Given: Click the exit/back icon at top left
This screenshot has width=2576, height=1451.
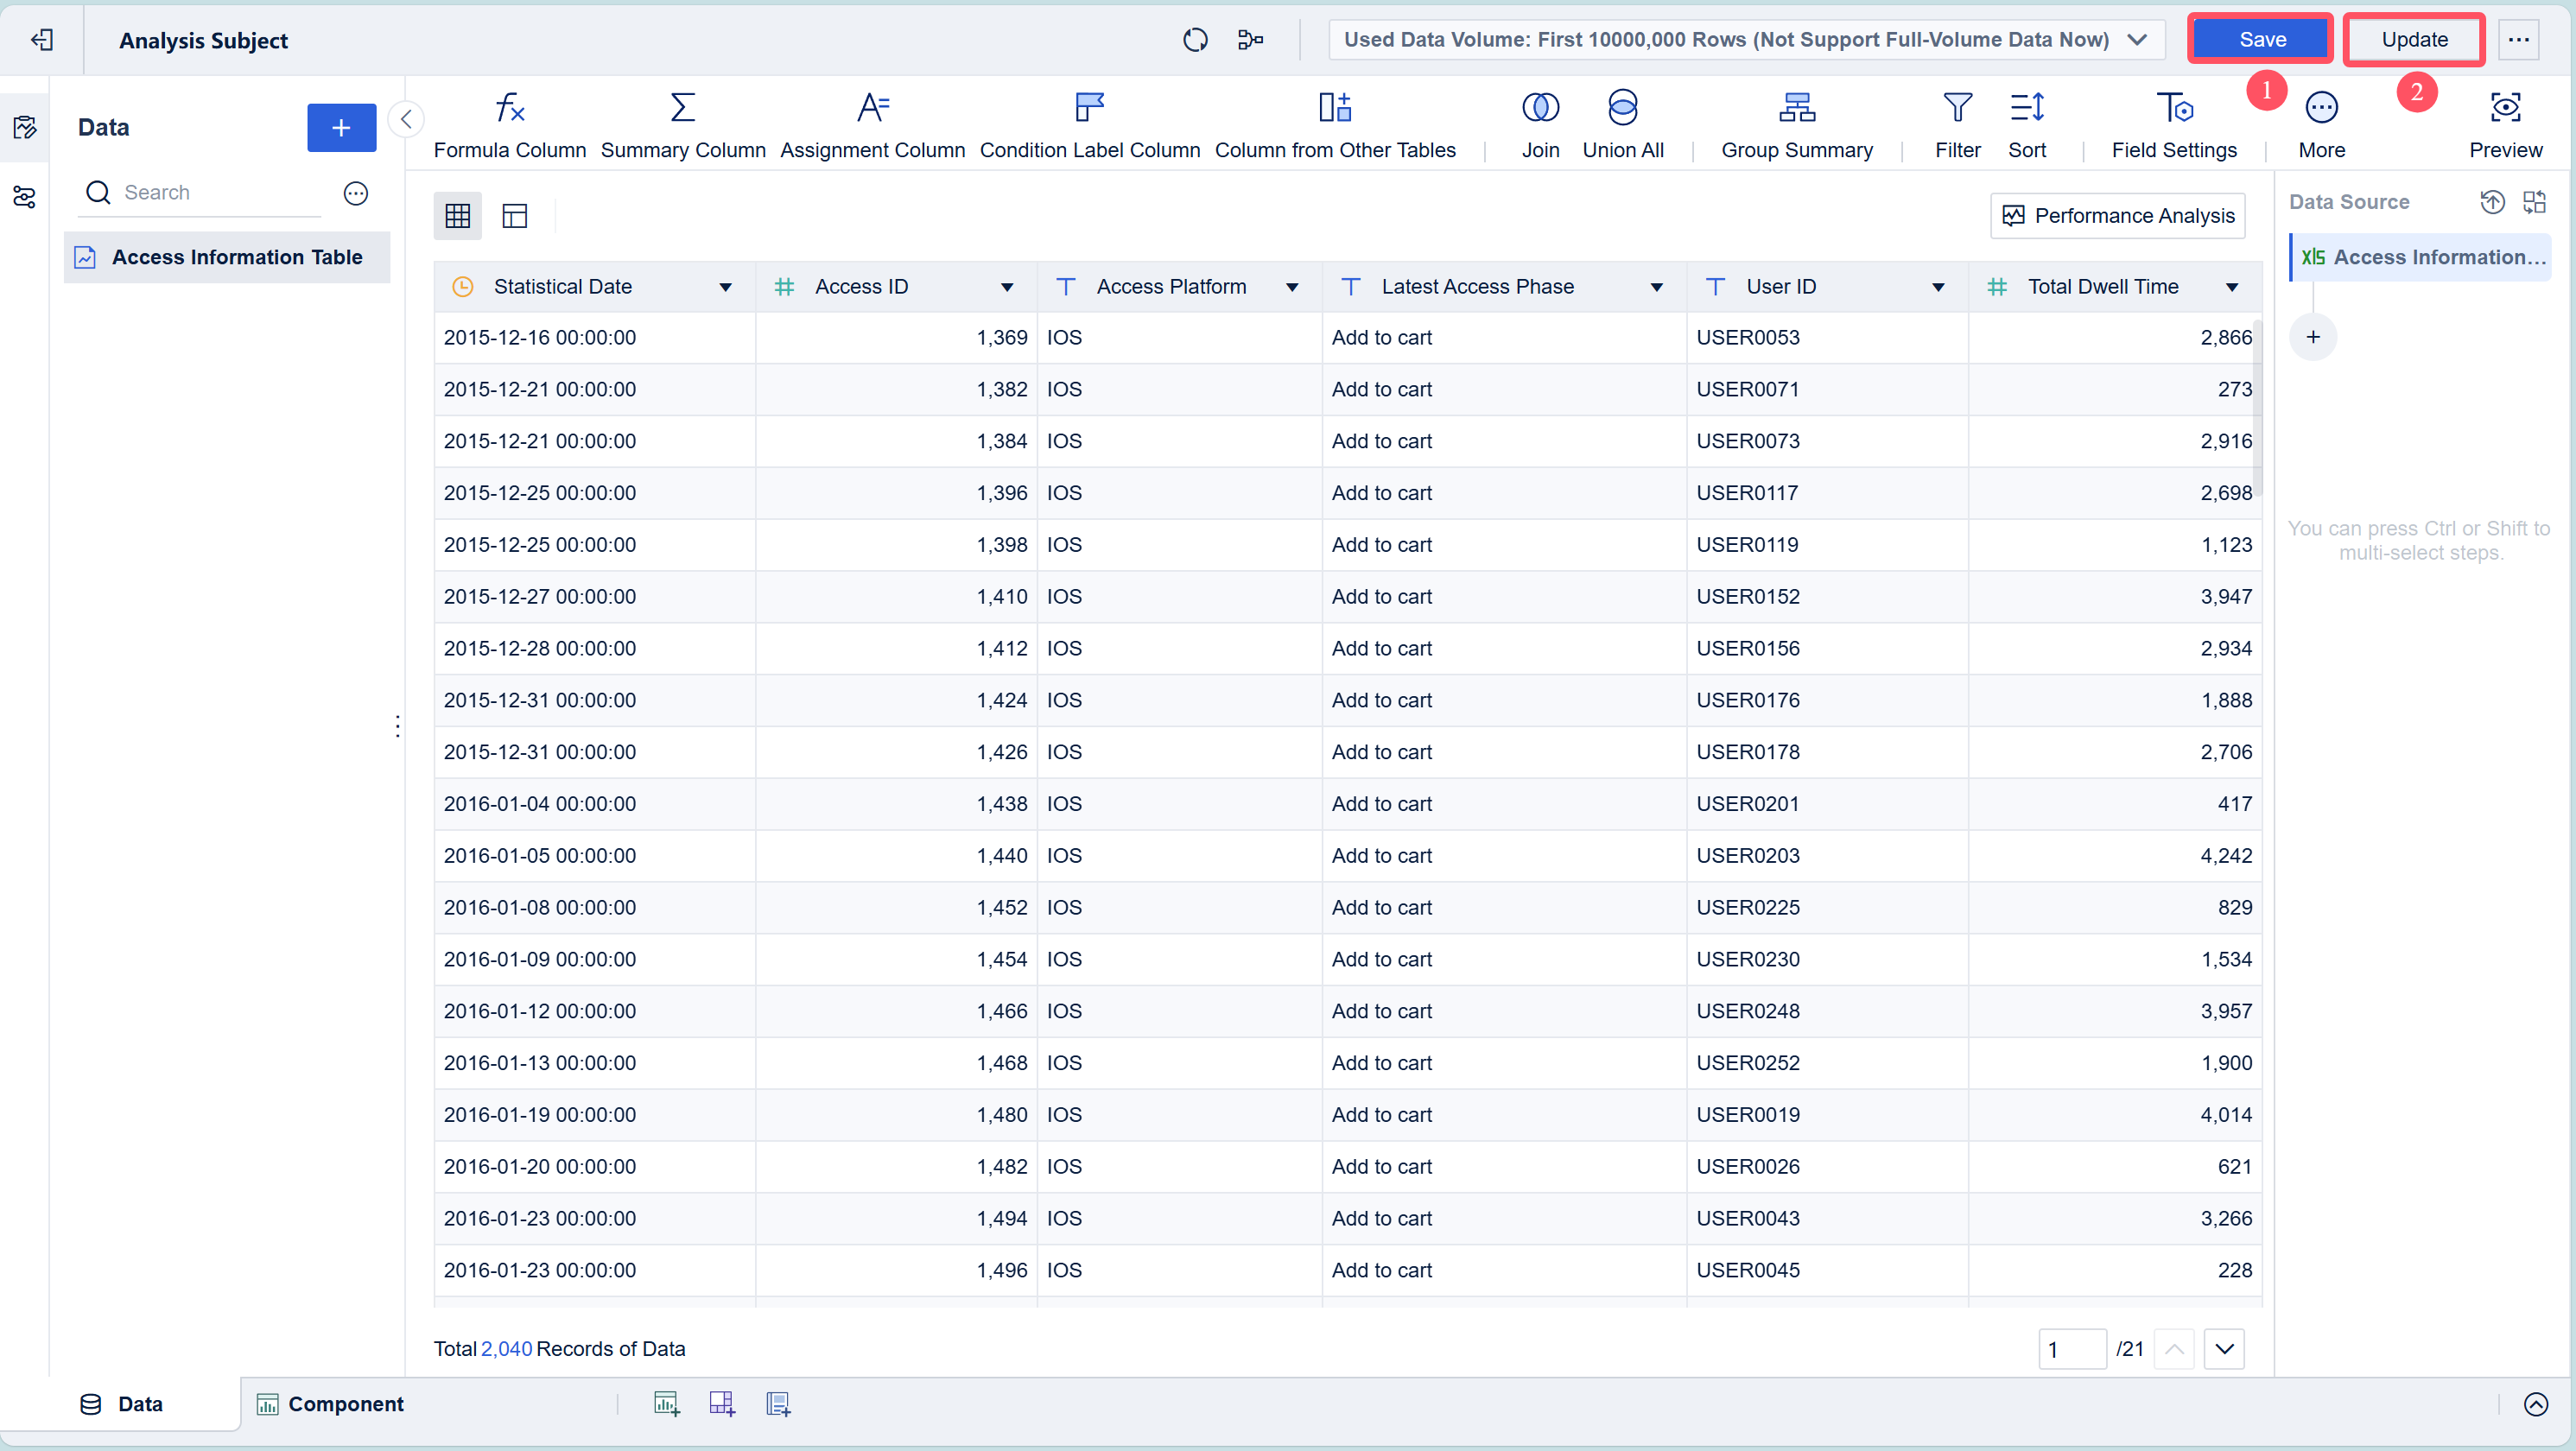Looking at the screenshot, I should click(x=42, y=39).
